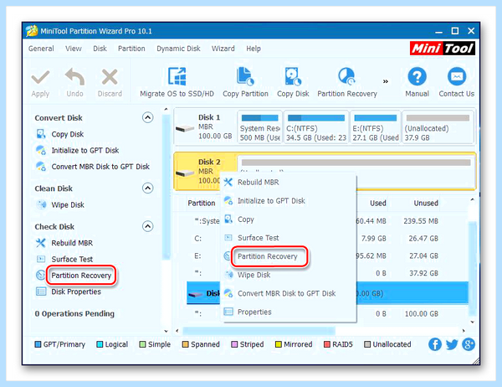Collapse the Check Disk section
This screenshot has height=387, width=502.
147,227
